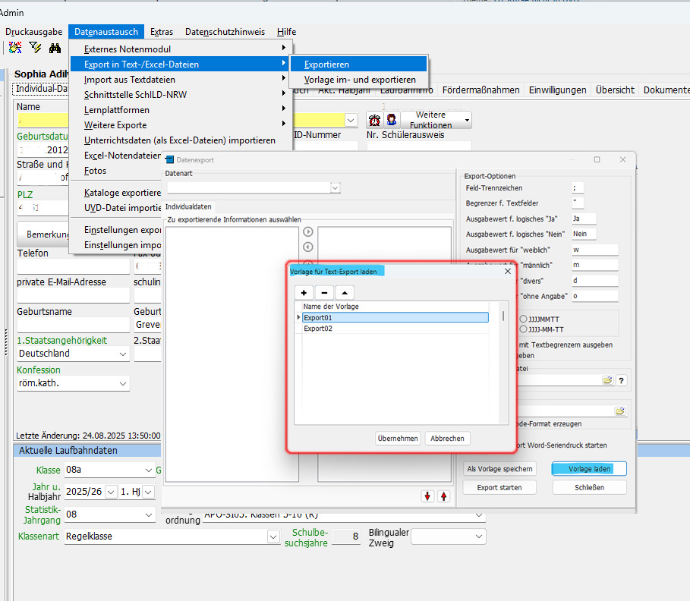Open the Datenart dropdown in Datenexport

click(335, 187)
